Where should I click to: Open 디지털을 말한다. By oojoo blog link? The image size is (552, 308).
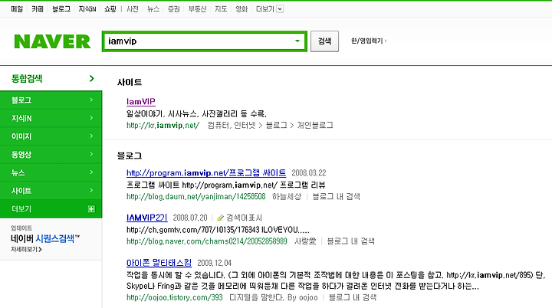pos(274,297)
